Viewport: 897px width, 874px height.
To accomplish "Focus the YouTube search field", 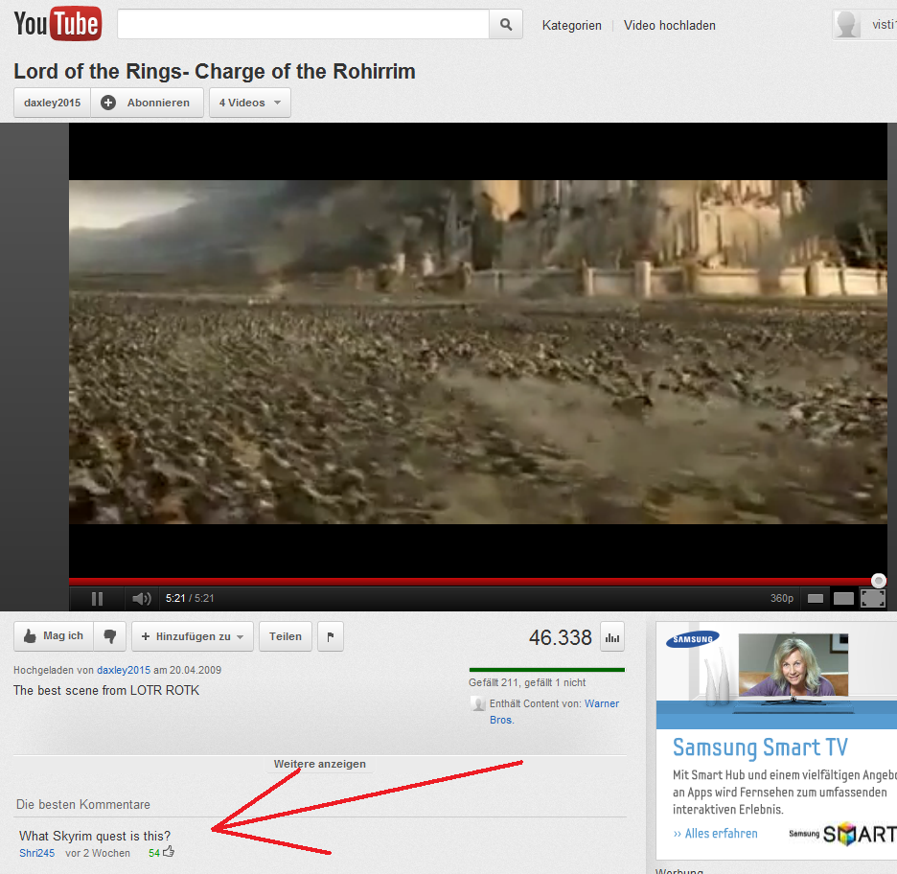I will coord(303,24).
